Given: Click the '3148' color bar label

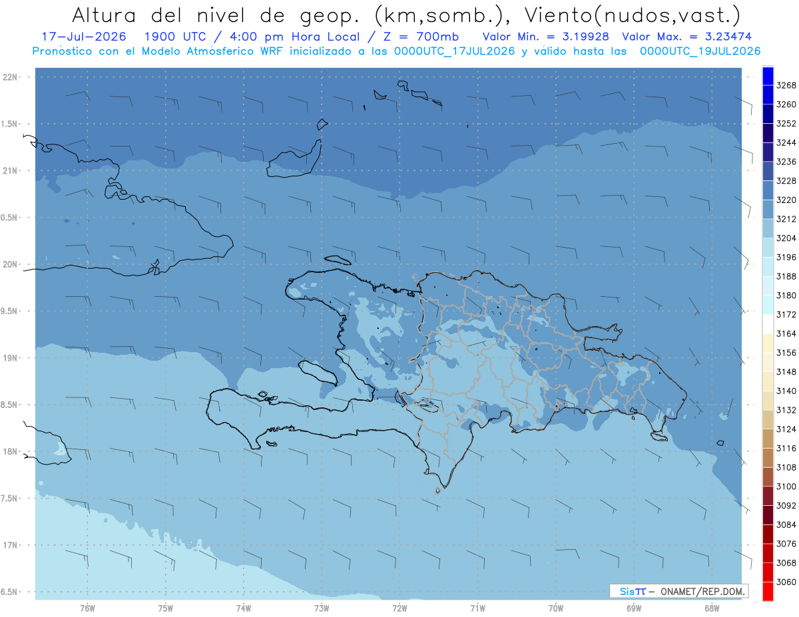Looking at the screenshot, I should (786, 372).
